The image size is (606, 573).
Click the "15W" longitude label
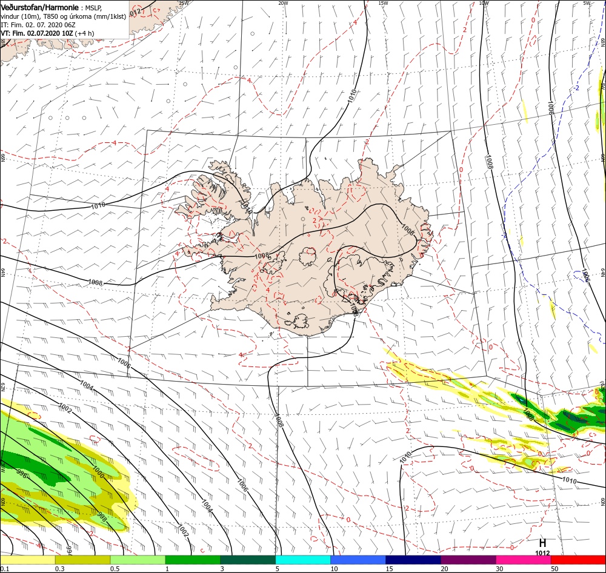pos(383,3)
